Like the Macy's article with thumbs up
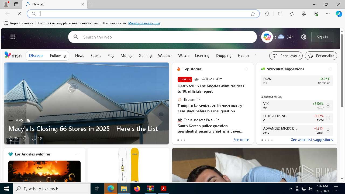 (x=11, y=138)
